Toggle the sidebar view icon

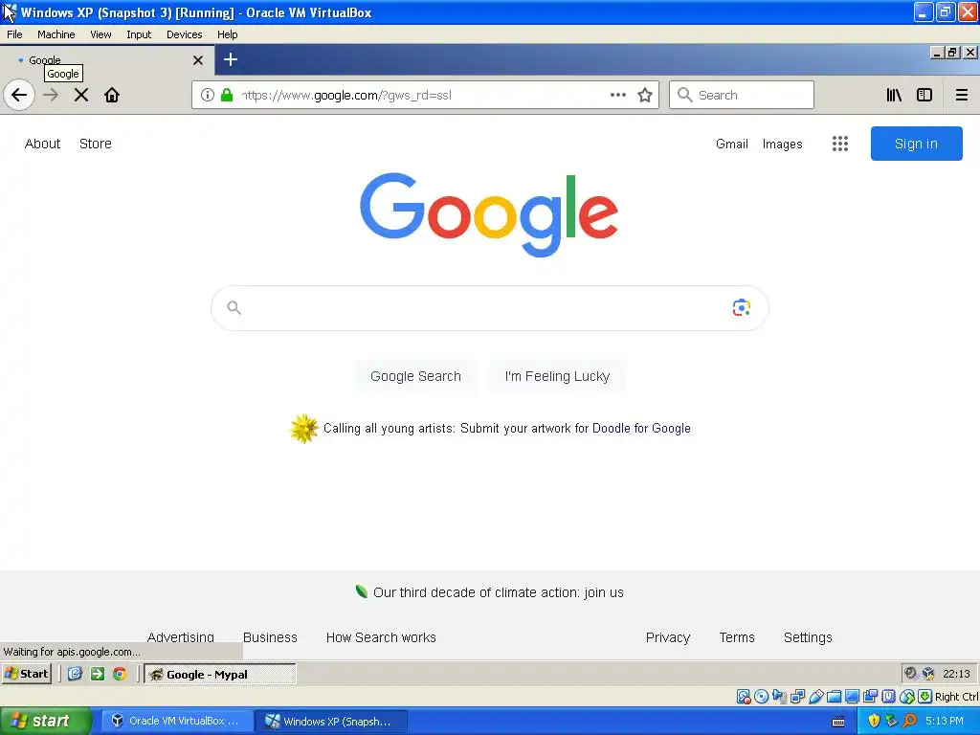(x=924, y=95)
